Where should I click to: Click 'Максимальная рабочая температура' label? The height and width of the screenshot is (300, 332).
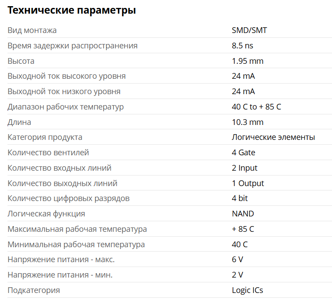(x=77, y=229)
